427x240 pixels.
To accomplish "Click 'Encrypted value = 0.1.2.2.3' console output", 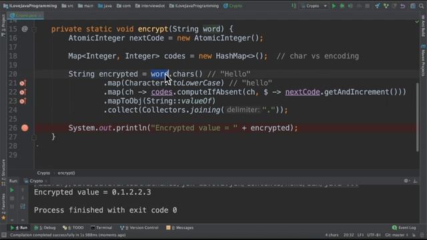I will click(92, 193).
